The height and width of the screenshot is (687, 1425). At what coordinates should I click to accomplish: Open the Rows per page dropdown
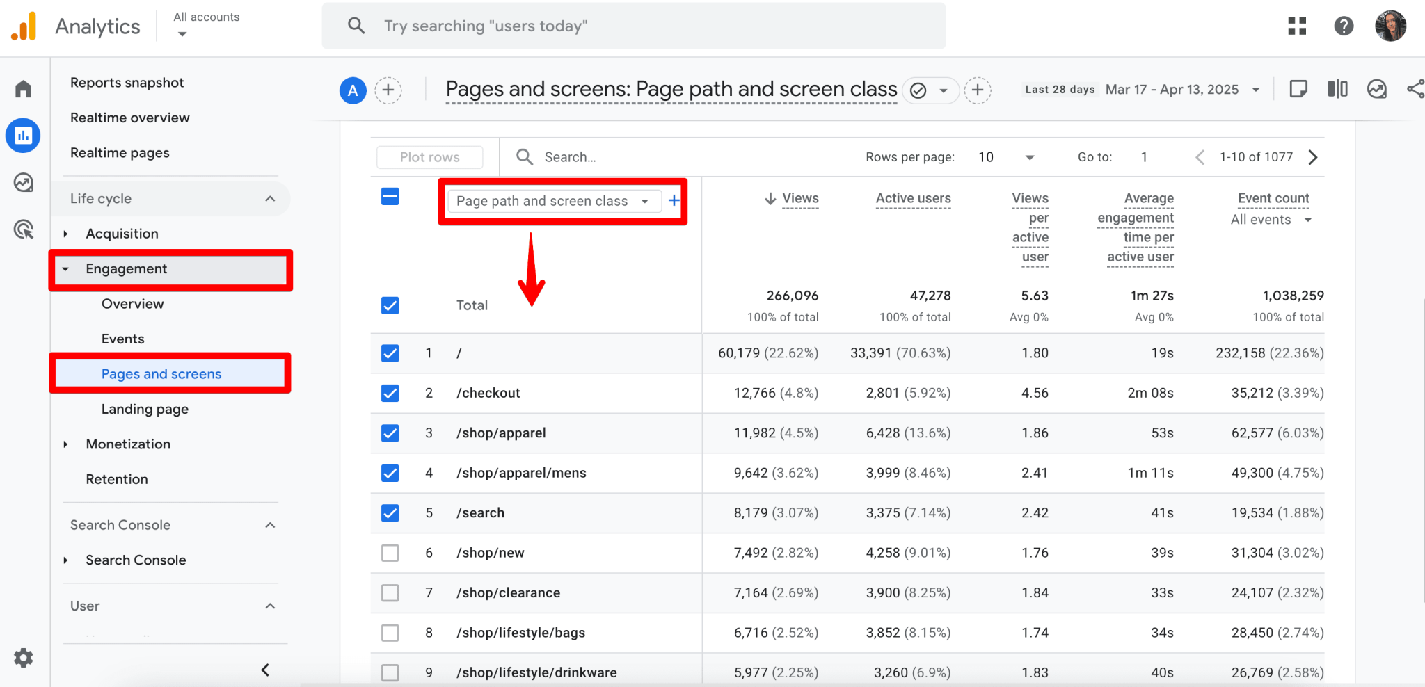[1005, 157]
